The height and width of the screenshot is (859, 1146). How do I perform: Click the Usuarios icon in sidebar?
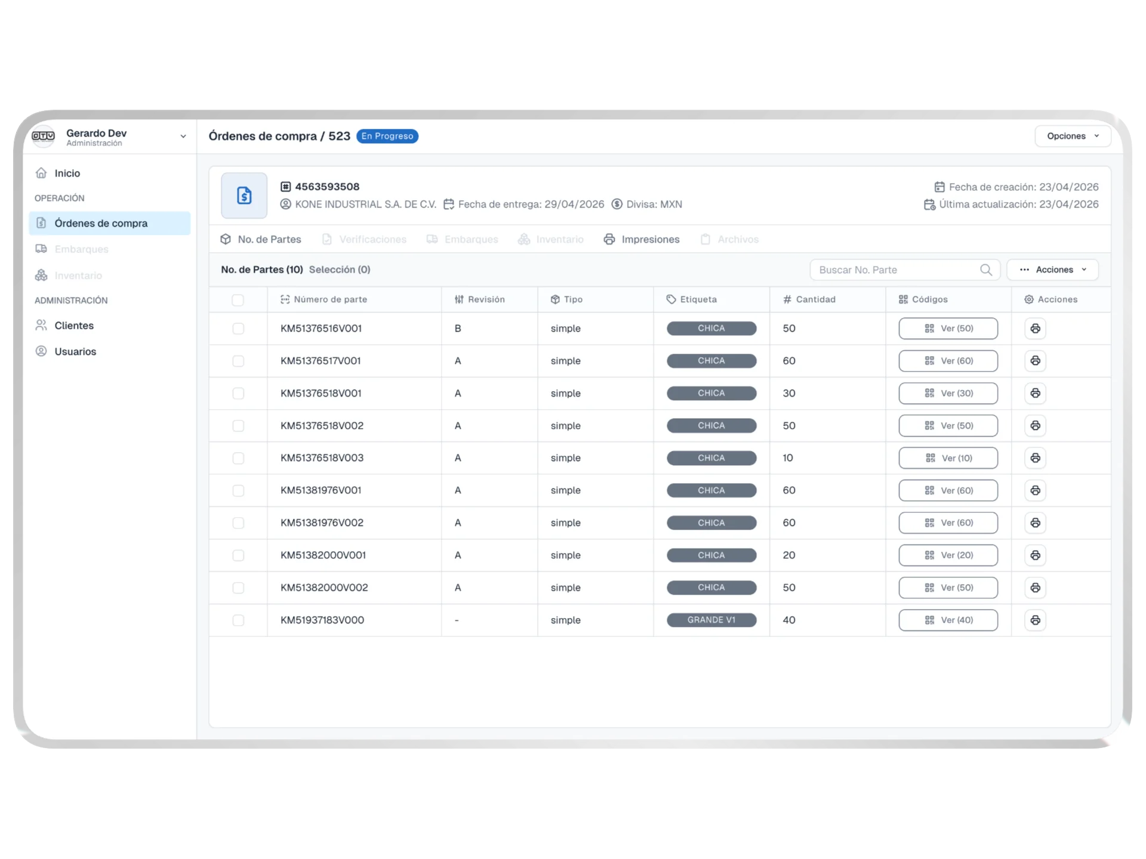[41, 351]
